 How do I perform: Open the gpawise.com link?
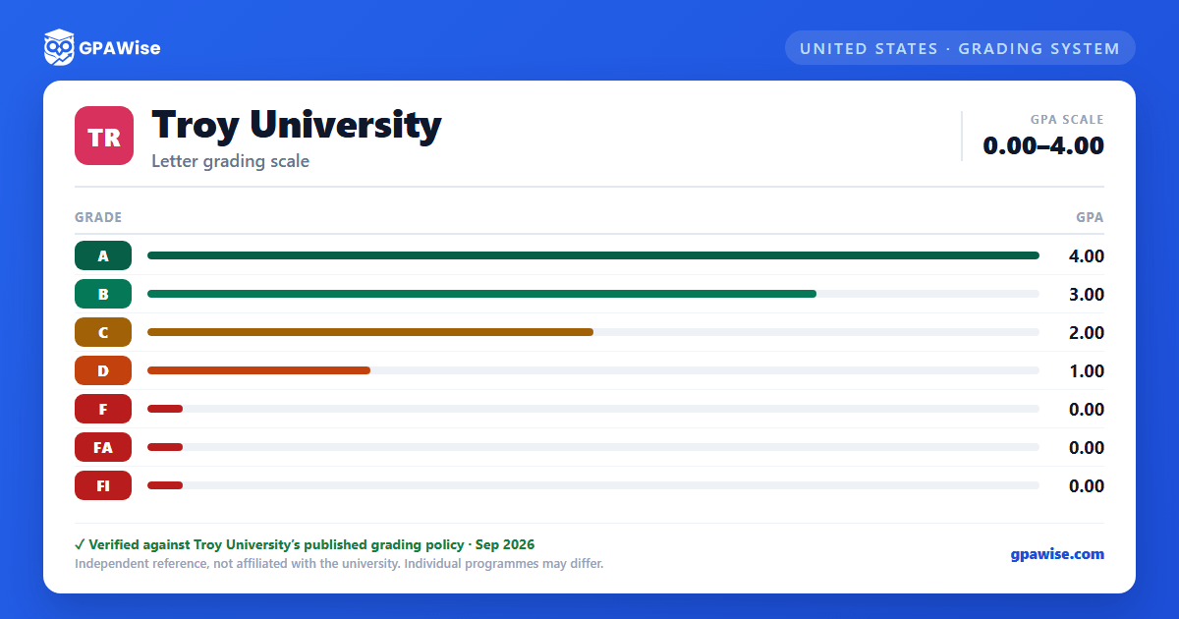tap(1057, 554)
